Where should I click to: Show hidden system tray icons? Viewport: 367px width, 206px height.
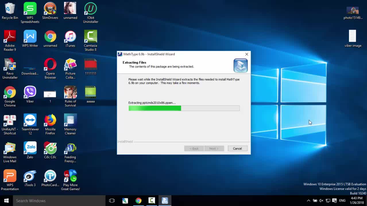[308, 201]
